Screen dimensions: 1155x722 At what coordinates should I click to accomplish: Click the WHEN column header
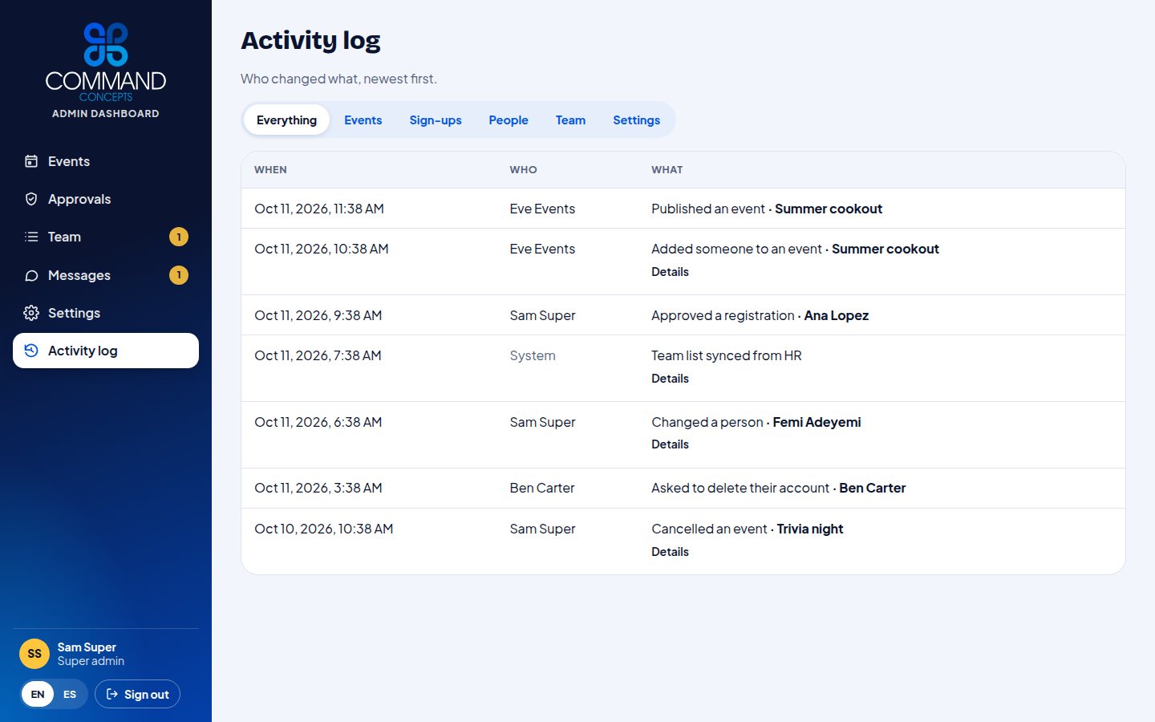point(270,170)
